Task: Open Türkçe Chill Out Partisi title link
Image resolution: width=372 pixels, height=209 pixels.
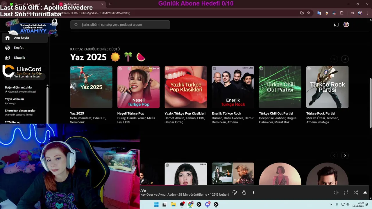Action: click(x=276, y=113)
